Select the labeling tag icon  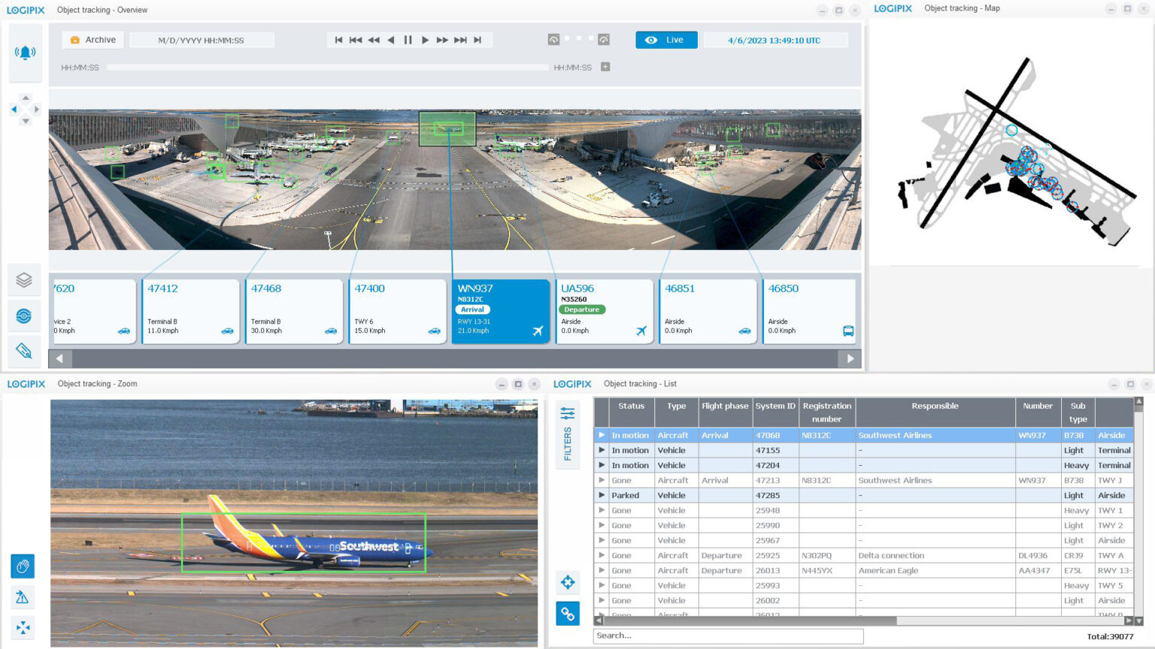tap(24, 351)
